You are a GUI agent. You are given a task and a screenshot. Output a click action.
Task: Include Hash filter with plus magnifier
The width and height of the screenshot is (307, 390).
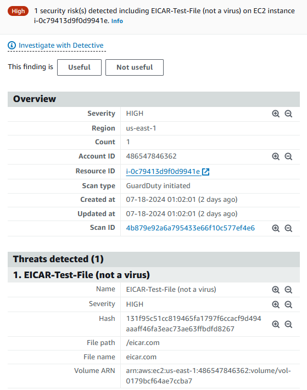(276, 324)
